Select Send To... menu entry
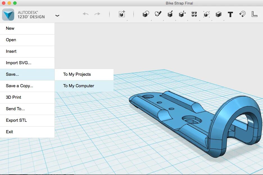Image resolution: width=263 pixels, height=175 pixels. click(x=27, y=109)
